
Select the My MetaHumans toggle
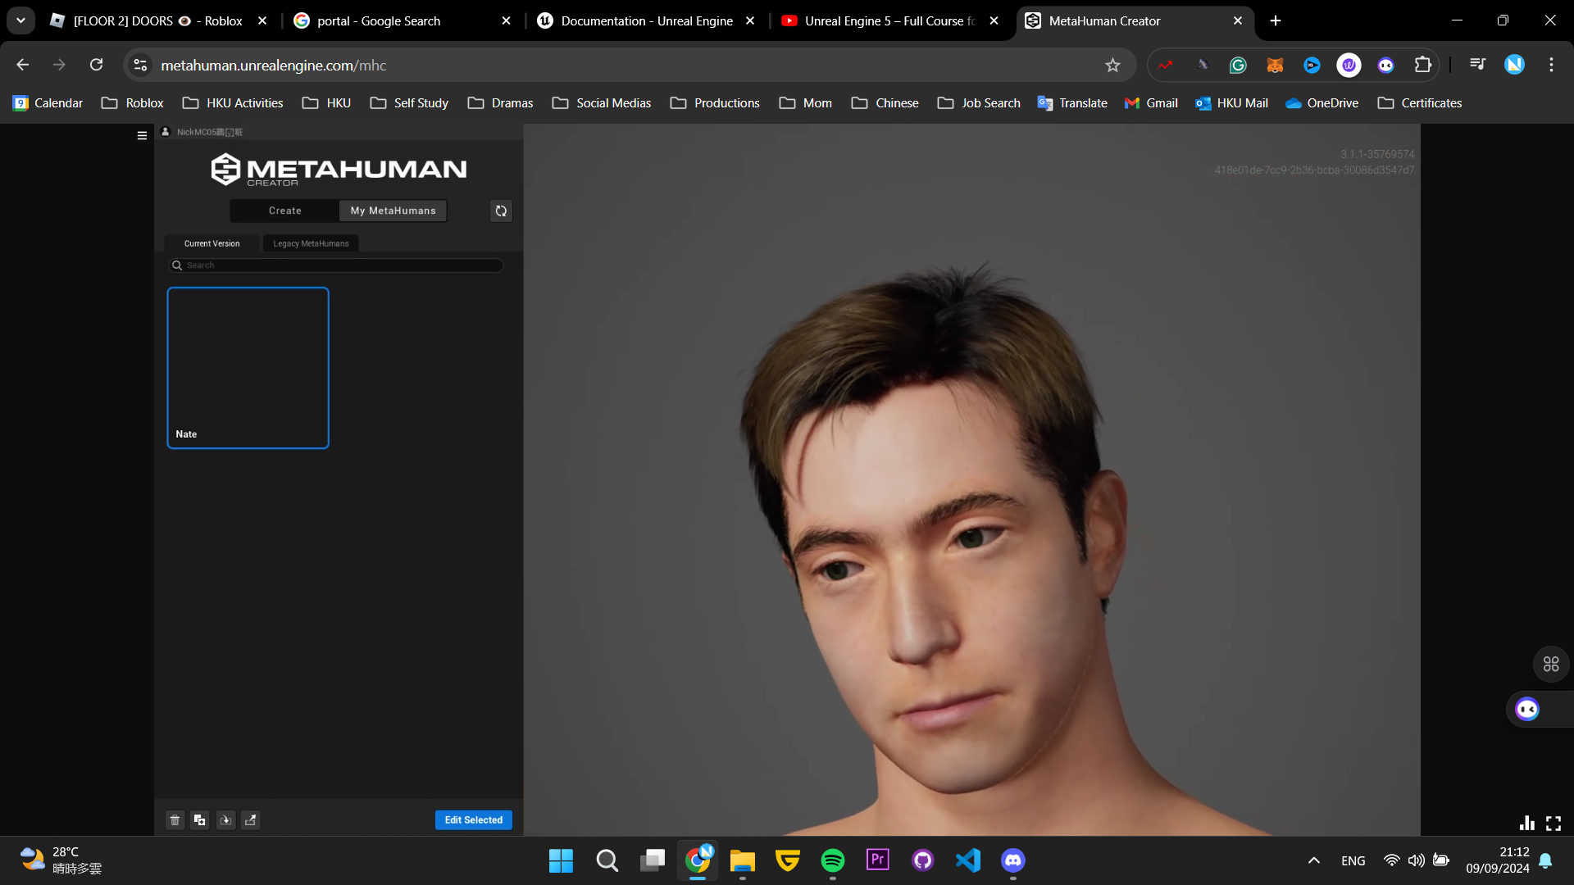pos(393,211)
